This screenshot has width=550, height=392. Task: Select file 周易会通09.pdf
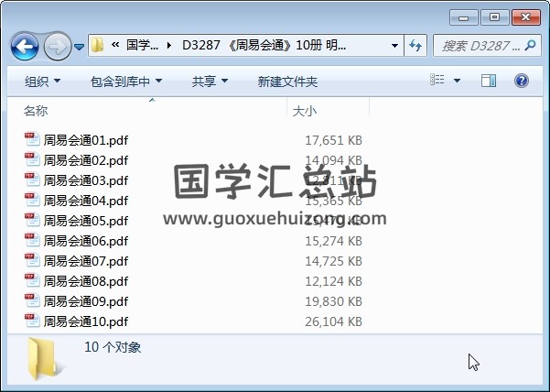[86, 301]
